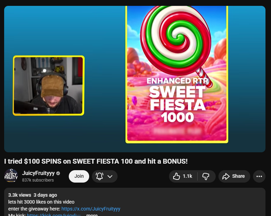Click the verified badge next to JuicyFruityyy
This screenshot has width=271, height=216.
point(58,173)
